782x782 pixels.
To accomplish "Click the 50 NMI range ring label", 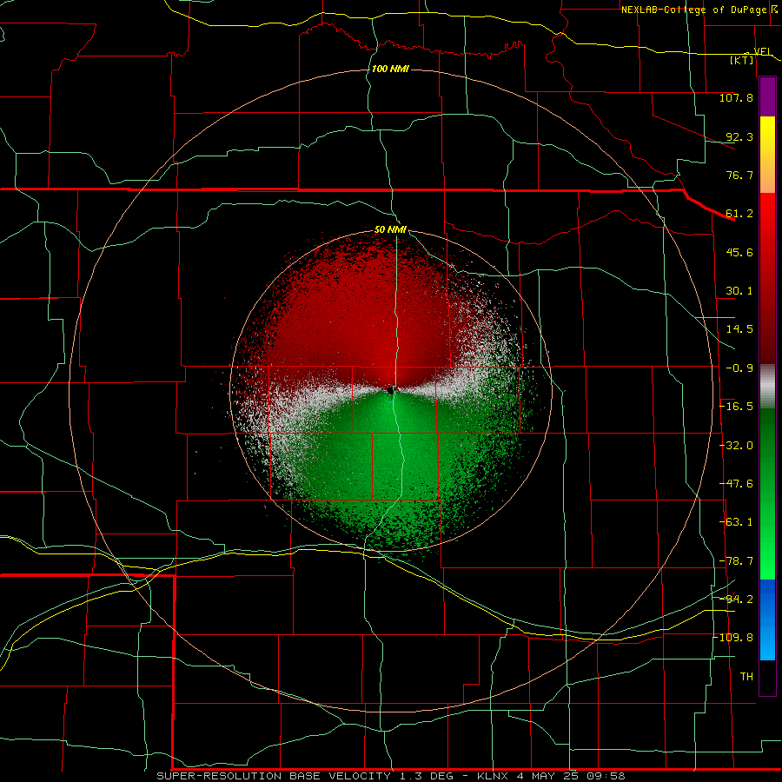I will tap(390, 230).
